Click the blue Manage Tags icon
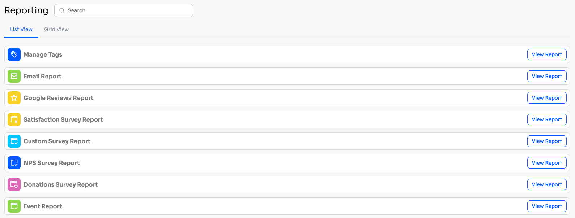575x218 pixels. pos(14,54)
